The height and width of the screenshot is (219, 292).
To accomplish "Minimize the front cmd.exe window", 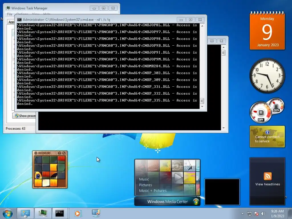I will tap(181, 20).
